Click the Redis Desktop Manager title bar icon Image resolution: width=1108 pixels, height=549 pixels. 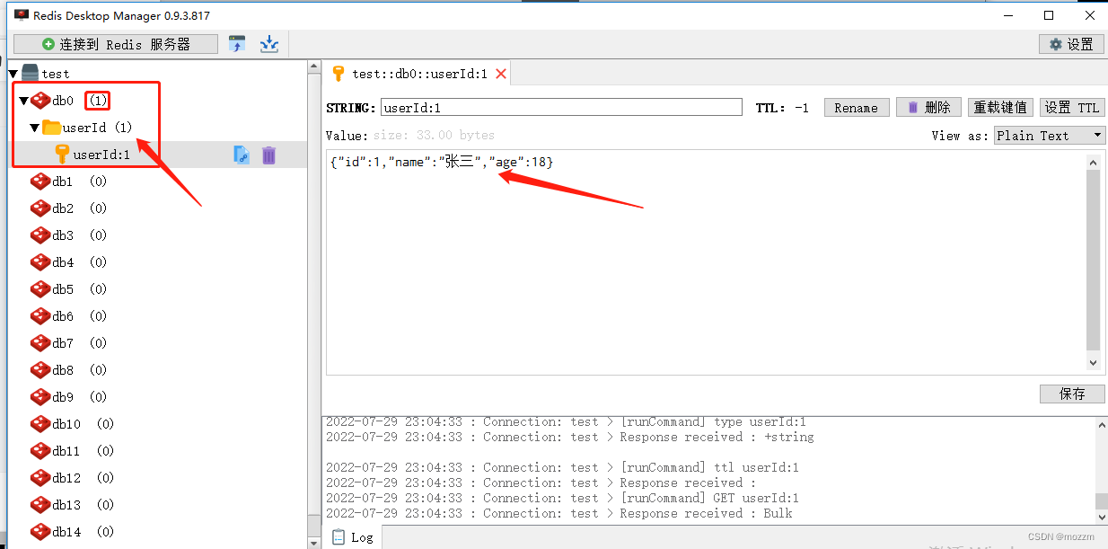pos(22,15)
